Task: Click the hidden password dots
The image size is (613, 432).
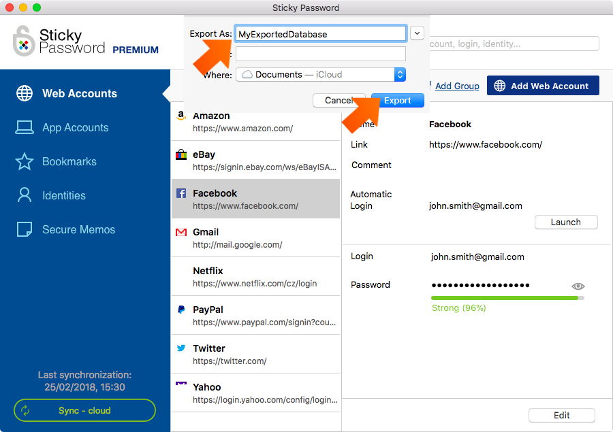Action: (x=480, y=286)
